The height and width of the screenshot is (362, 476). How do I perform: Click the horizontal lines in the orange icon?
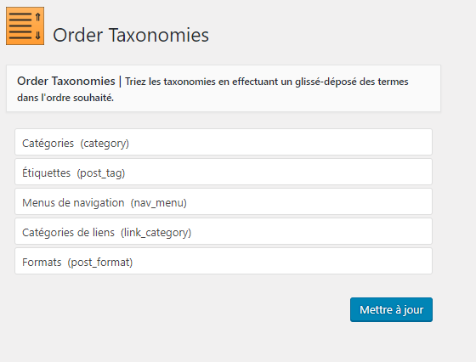point(20,26)
